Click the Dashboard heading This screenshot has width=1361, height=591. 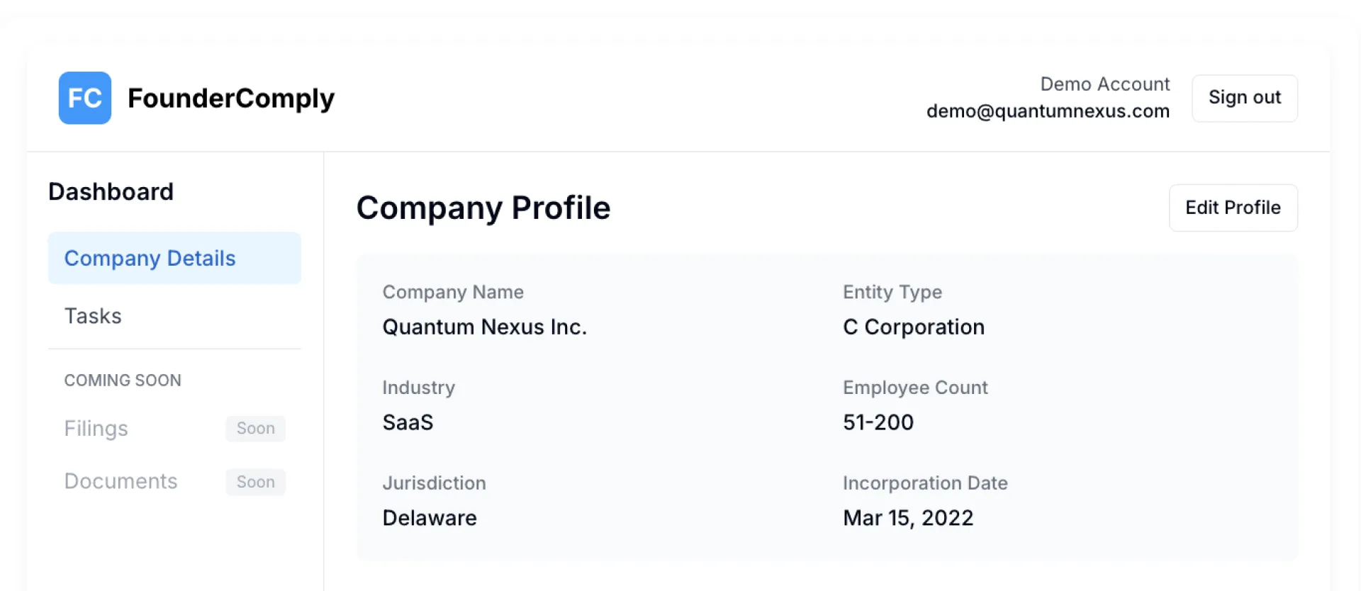click(111, 192)
